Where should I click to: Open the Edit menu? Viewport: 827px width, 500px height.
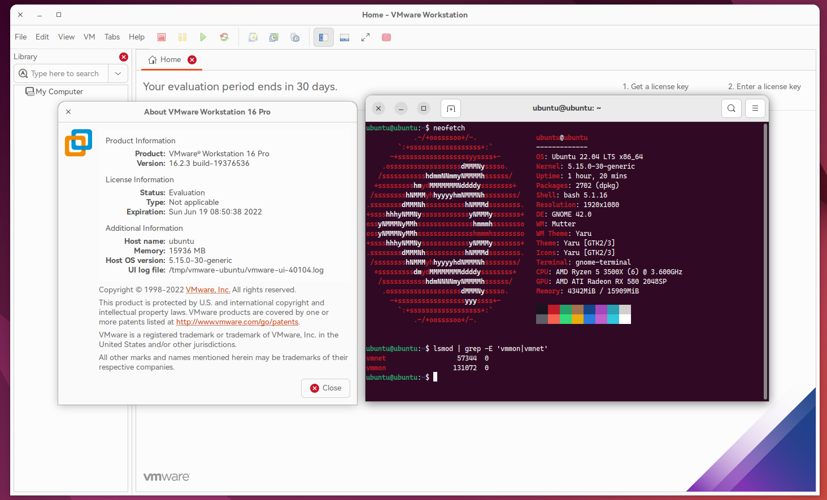tap(42, 37)
